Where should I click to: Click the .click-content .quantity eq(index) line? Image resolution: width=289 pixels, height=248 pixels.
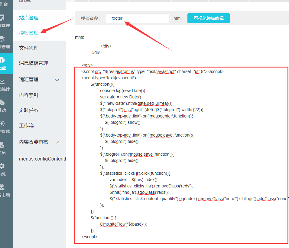pyautogui.click(x=199, y=199)
